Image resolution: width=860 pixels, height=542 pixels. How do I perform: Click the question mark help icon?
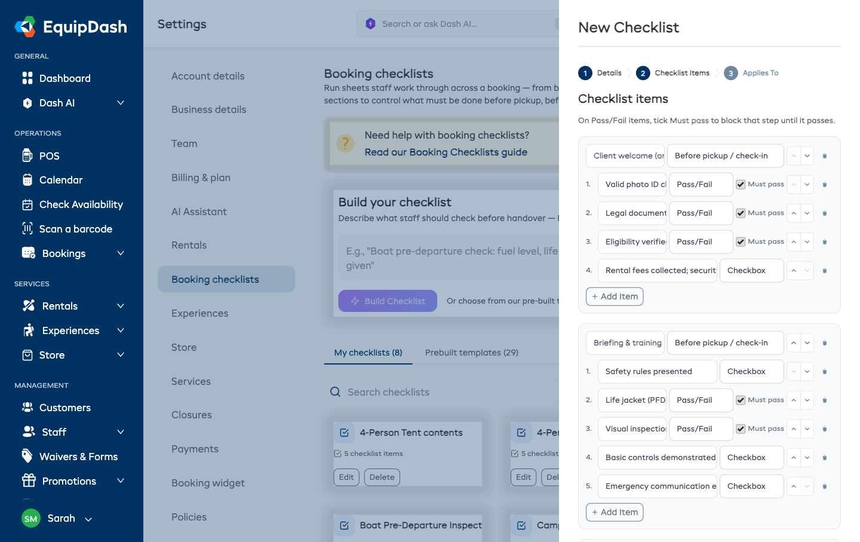click(345, 143)
